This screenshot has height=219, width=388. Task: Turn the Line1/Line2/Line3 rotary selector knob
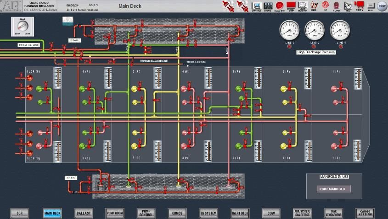pyautogui.click(x=22, y=26)
